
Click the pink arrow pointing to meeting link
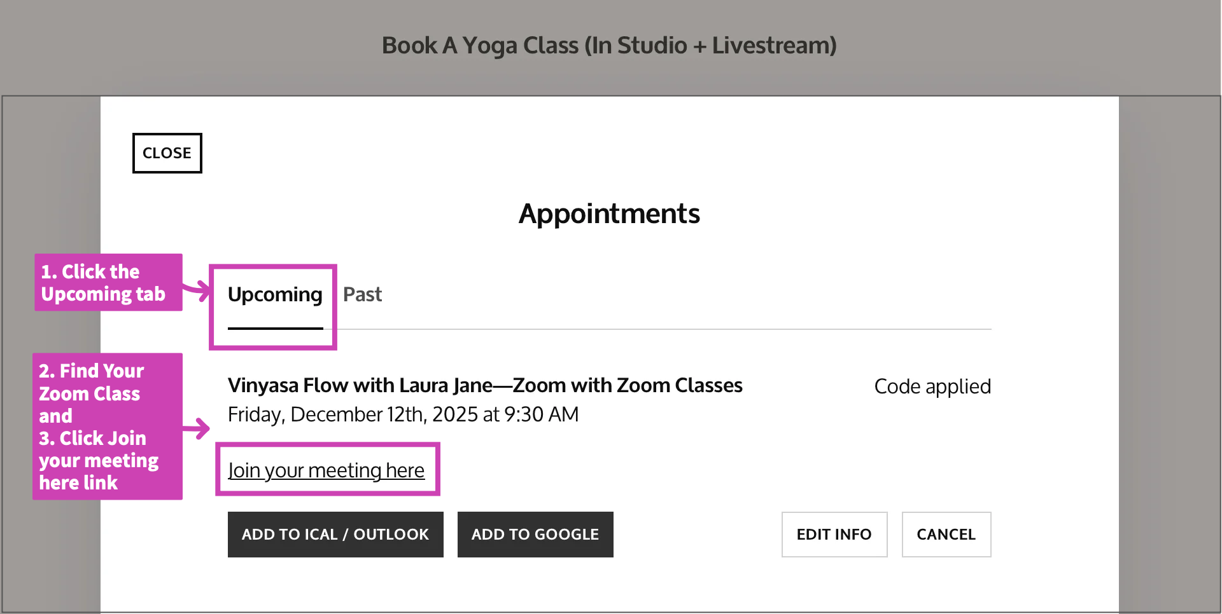197,429
